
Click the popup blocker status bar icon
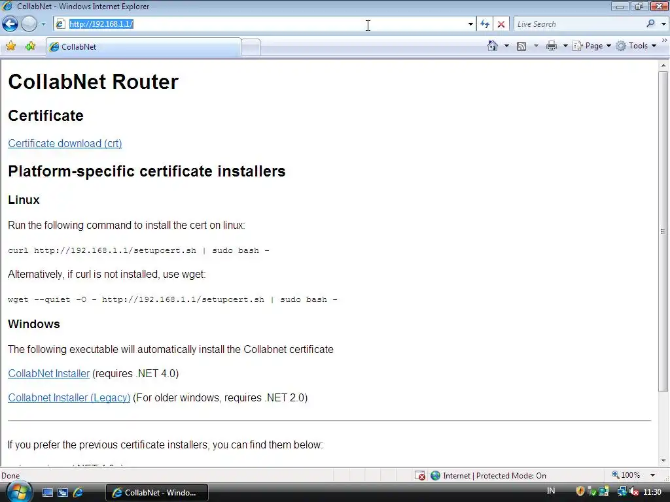point(420,476)
